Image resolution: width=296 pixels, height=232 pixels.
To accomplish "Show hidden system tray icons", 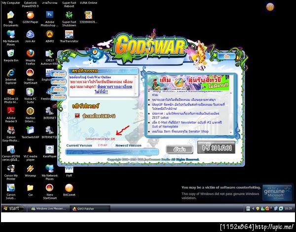I will [253, 209].
